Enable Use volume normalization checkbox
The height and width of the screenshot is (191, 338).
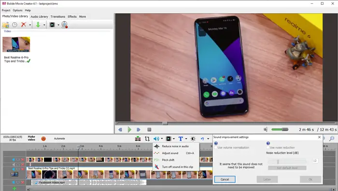pyautogui.click(x=215, y=147)
